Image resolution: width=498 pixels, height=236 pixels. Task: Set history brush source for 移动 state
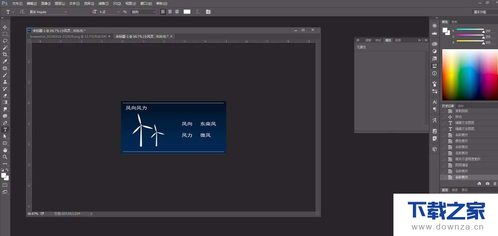pyautogui.click(x=443, y=117)
